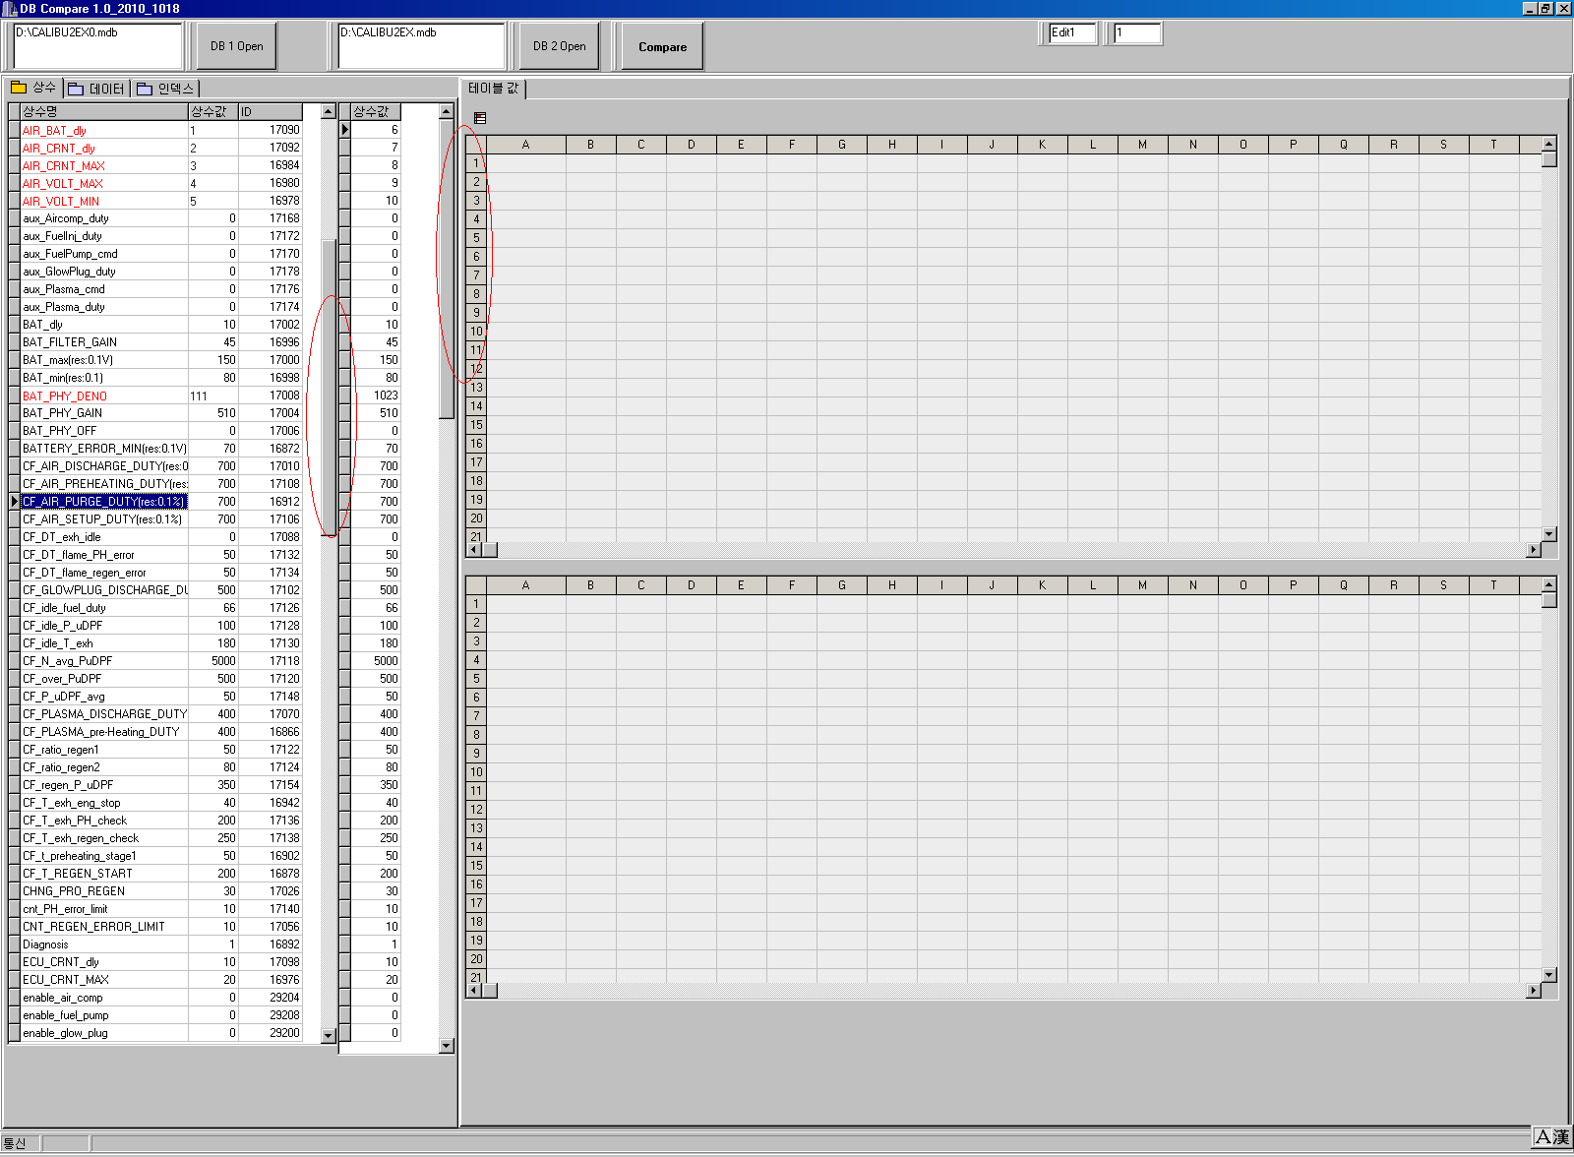
Task: Click the DB 1 path field CALIBU2EX0.mdb
Action: point(97,45)
